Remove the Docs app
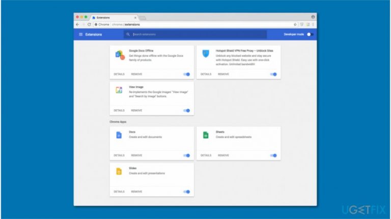391x219 pixels. (x=136, y=155)
